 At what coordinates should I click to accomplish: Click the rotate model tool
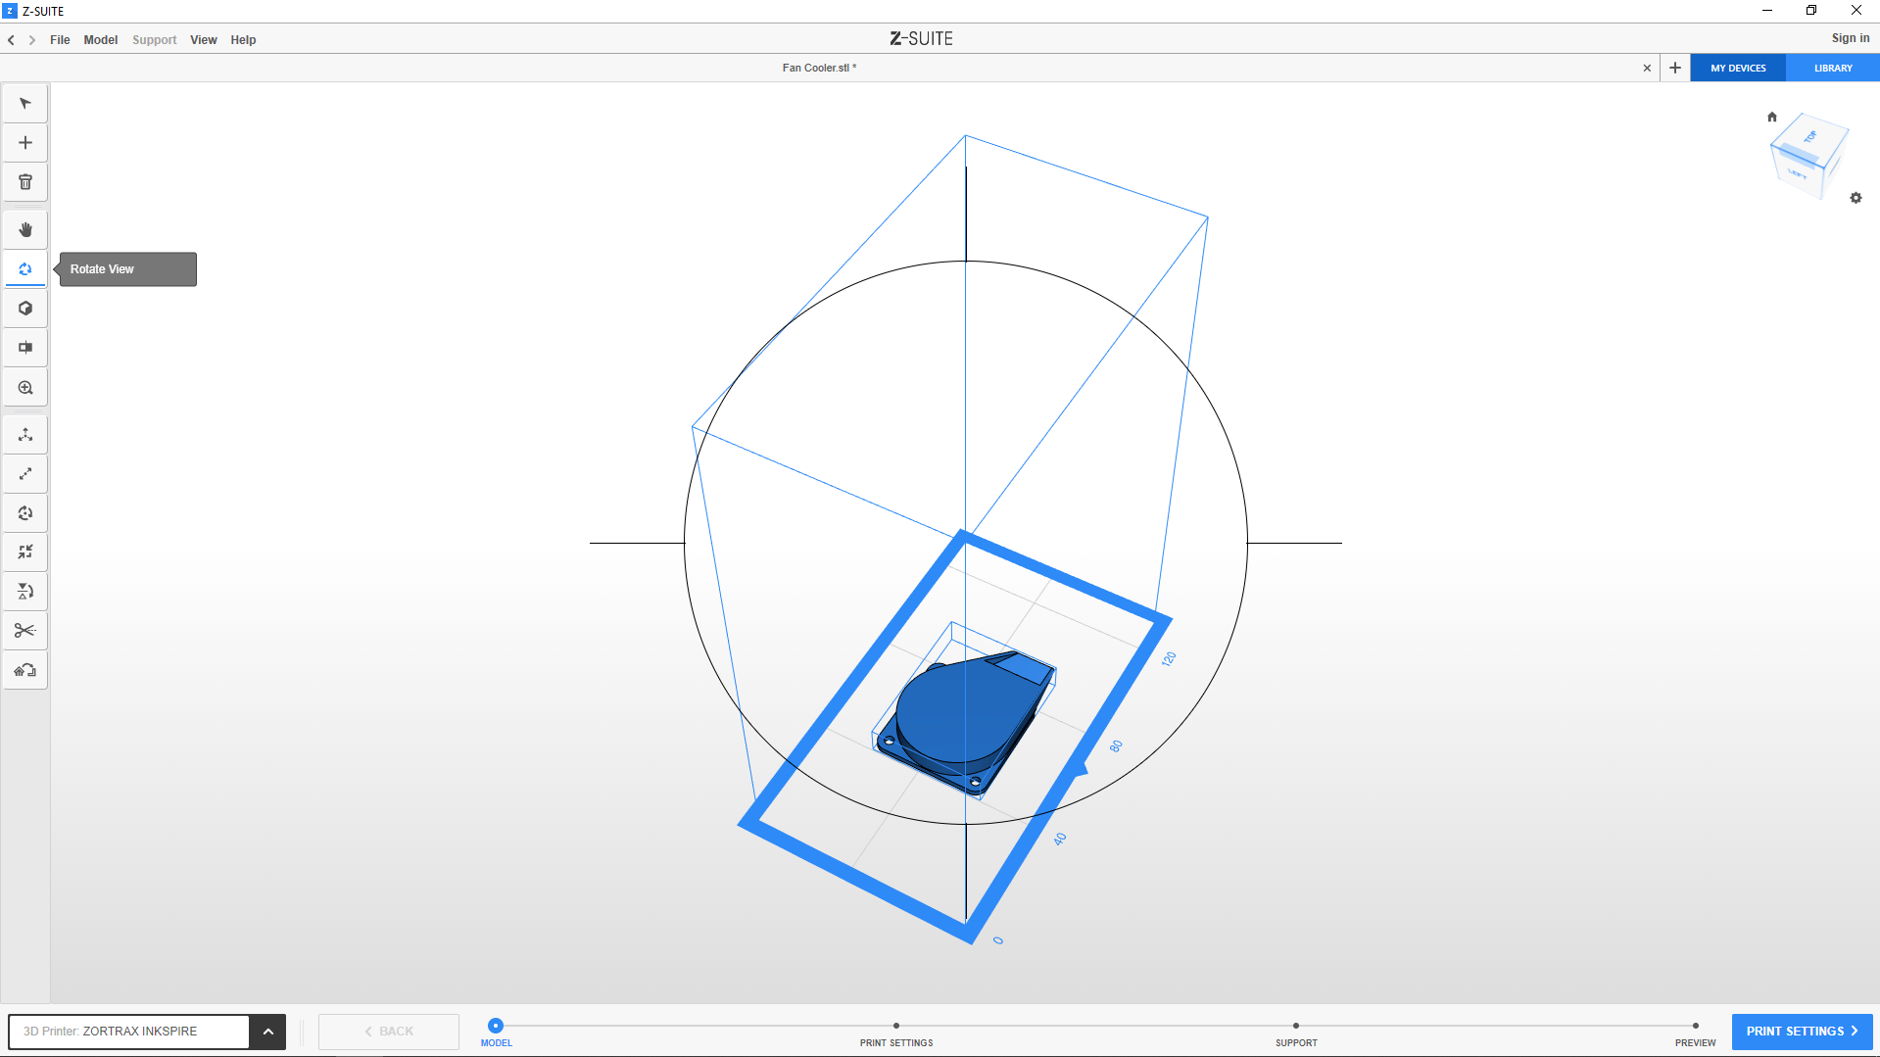25,513
